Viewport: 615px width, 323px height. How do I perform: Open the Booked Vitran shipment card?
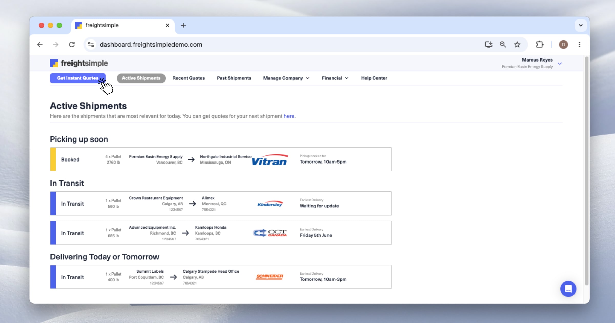coord(221,159)
